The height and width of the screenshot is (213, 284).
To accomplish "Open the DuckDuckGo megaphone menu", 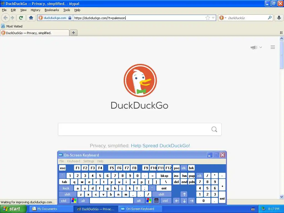I will 256,47.
